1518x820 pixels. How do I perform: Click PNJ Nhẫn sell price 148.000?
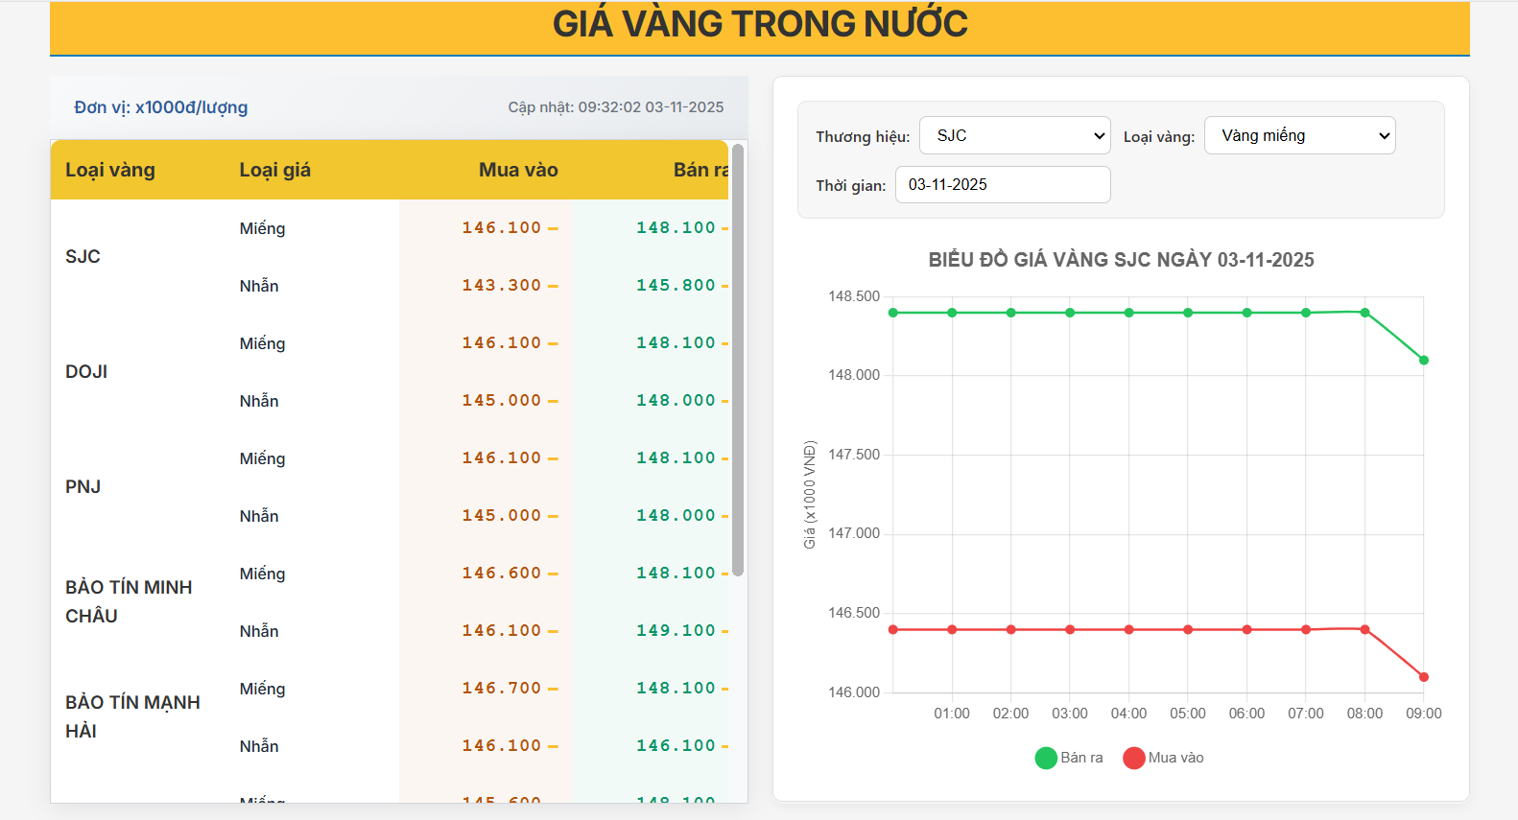coord(676,516)
